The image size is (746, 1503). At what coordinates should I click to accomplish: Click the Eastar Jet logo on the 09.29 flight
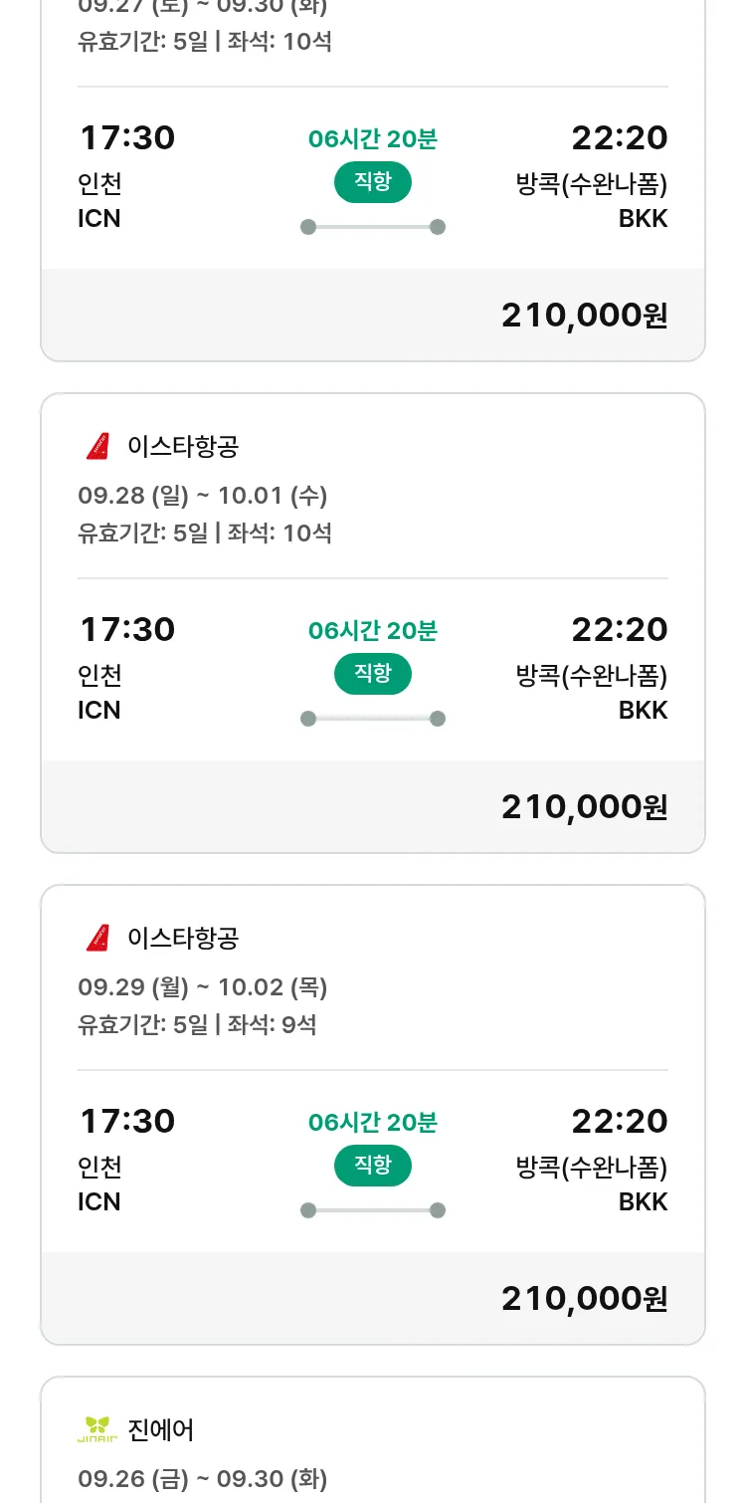click(x=97, y=939)
